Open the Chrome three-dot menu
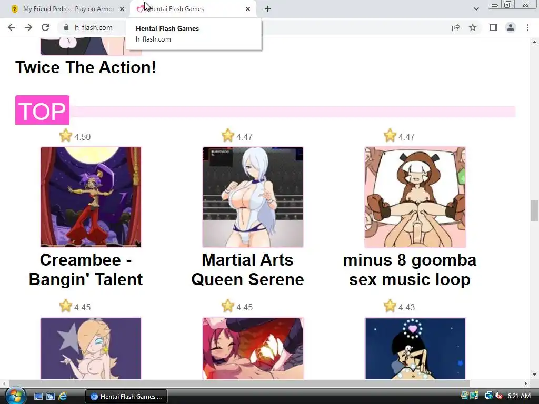Image resolution: width=539 pixels, height=404 pixels. tap(527, 27)
